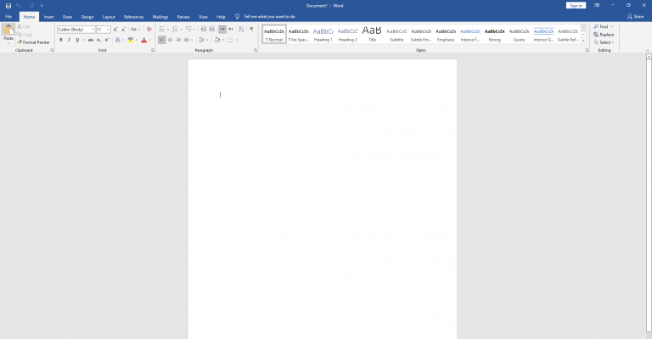Toggle bold formatting
This screenshot has height=339, width=652.
click(61, 40)
